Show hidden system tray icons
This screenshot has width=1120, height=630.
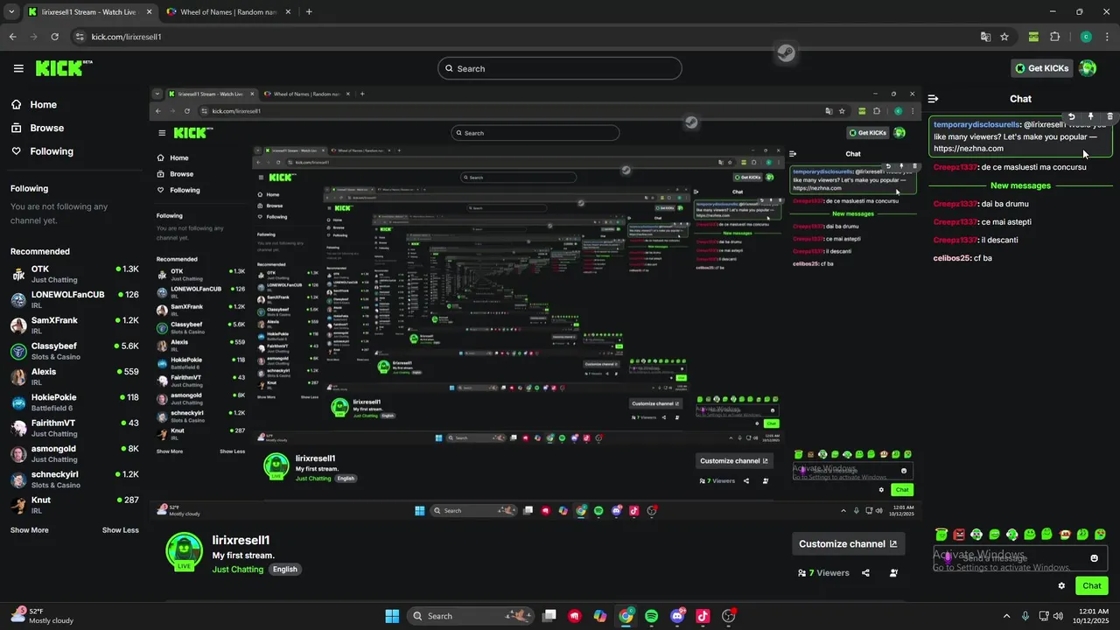[x=1006, y=616]
